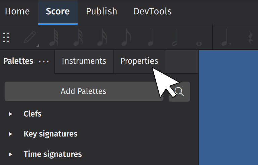The width and height of the screenshot is (258, 165).
Task: Expand the Time signatures palette
Action: (11, 154)
